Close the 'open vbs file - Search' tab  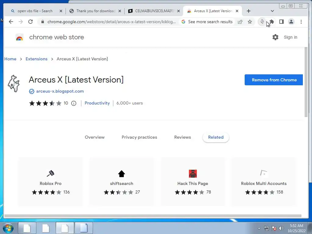[x=61, y=11]
